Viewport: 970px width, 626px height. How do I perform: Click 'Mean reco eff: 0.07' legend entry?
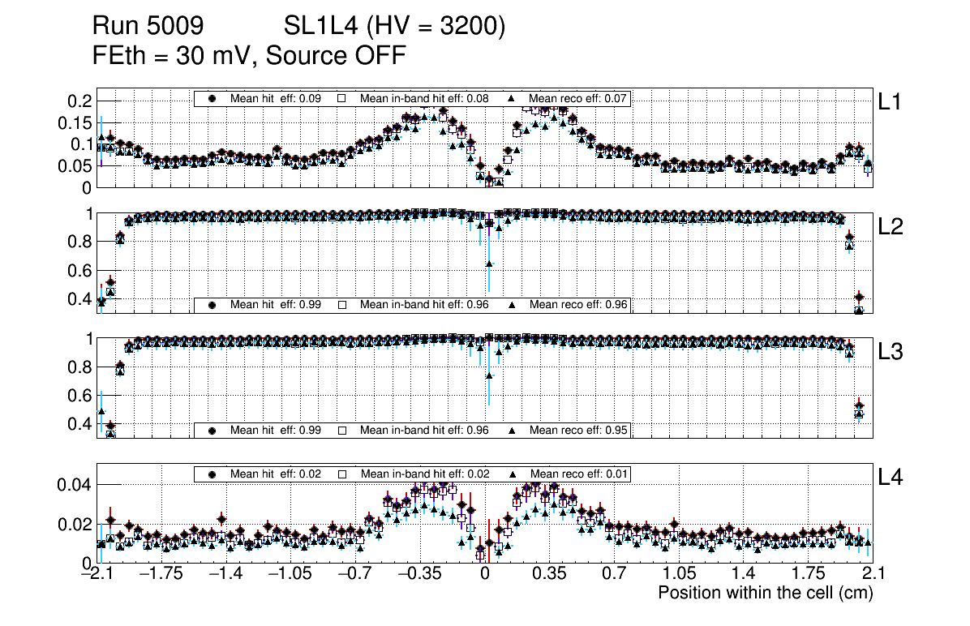coord(579,98)
